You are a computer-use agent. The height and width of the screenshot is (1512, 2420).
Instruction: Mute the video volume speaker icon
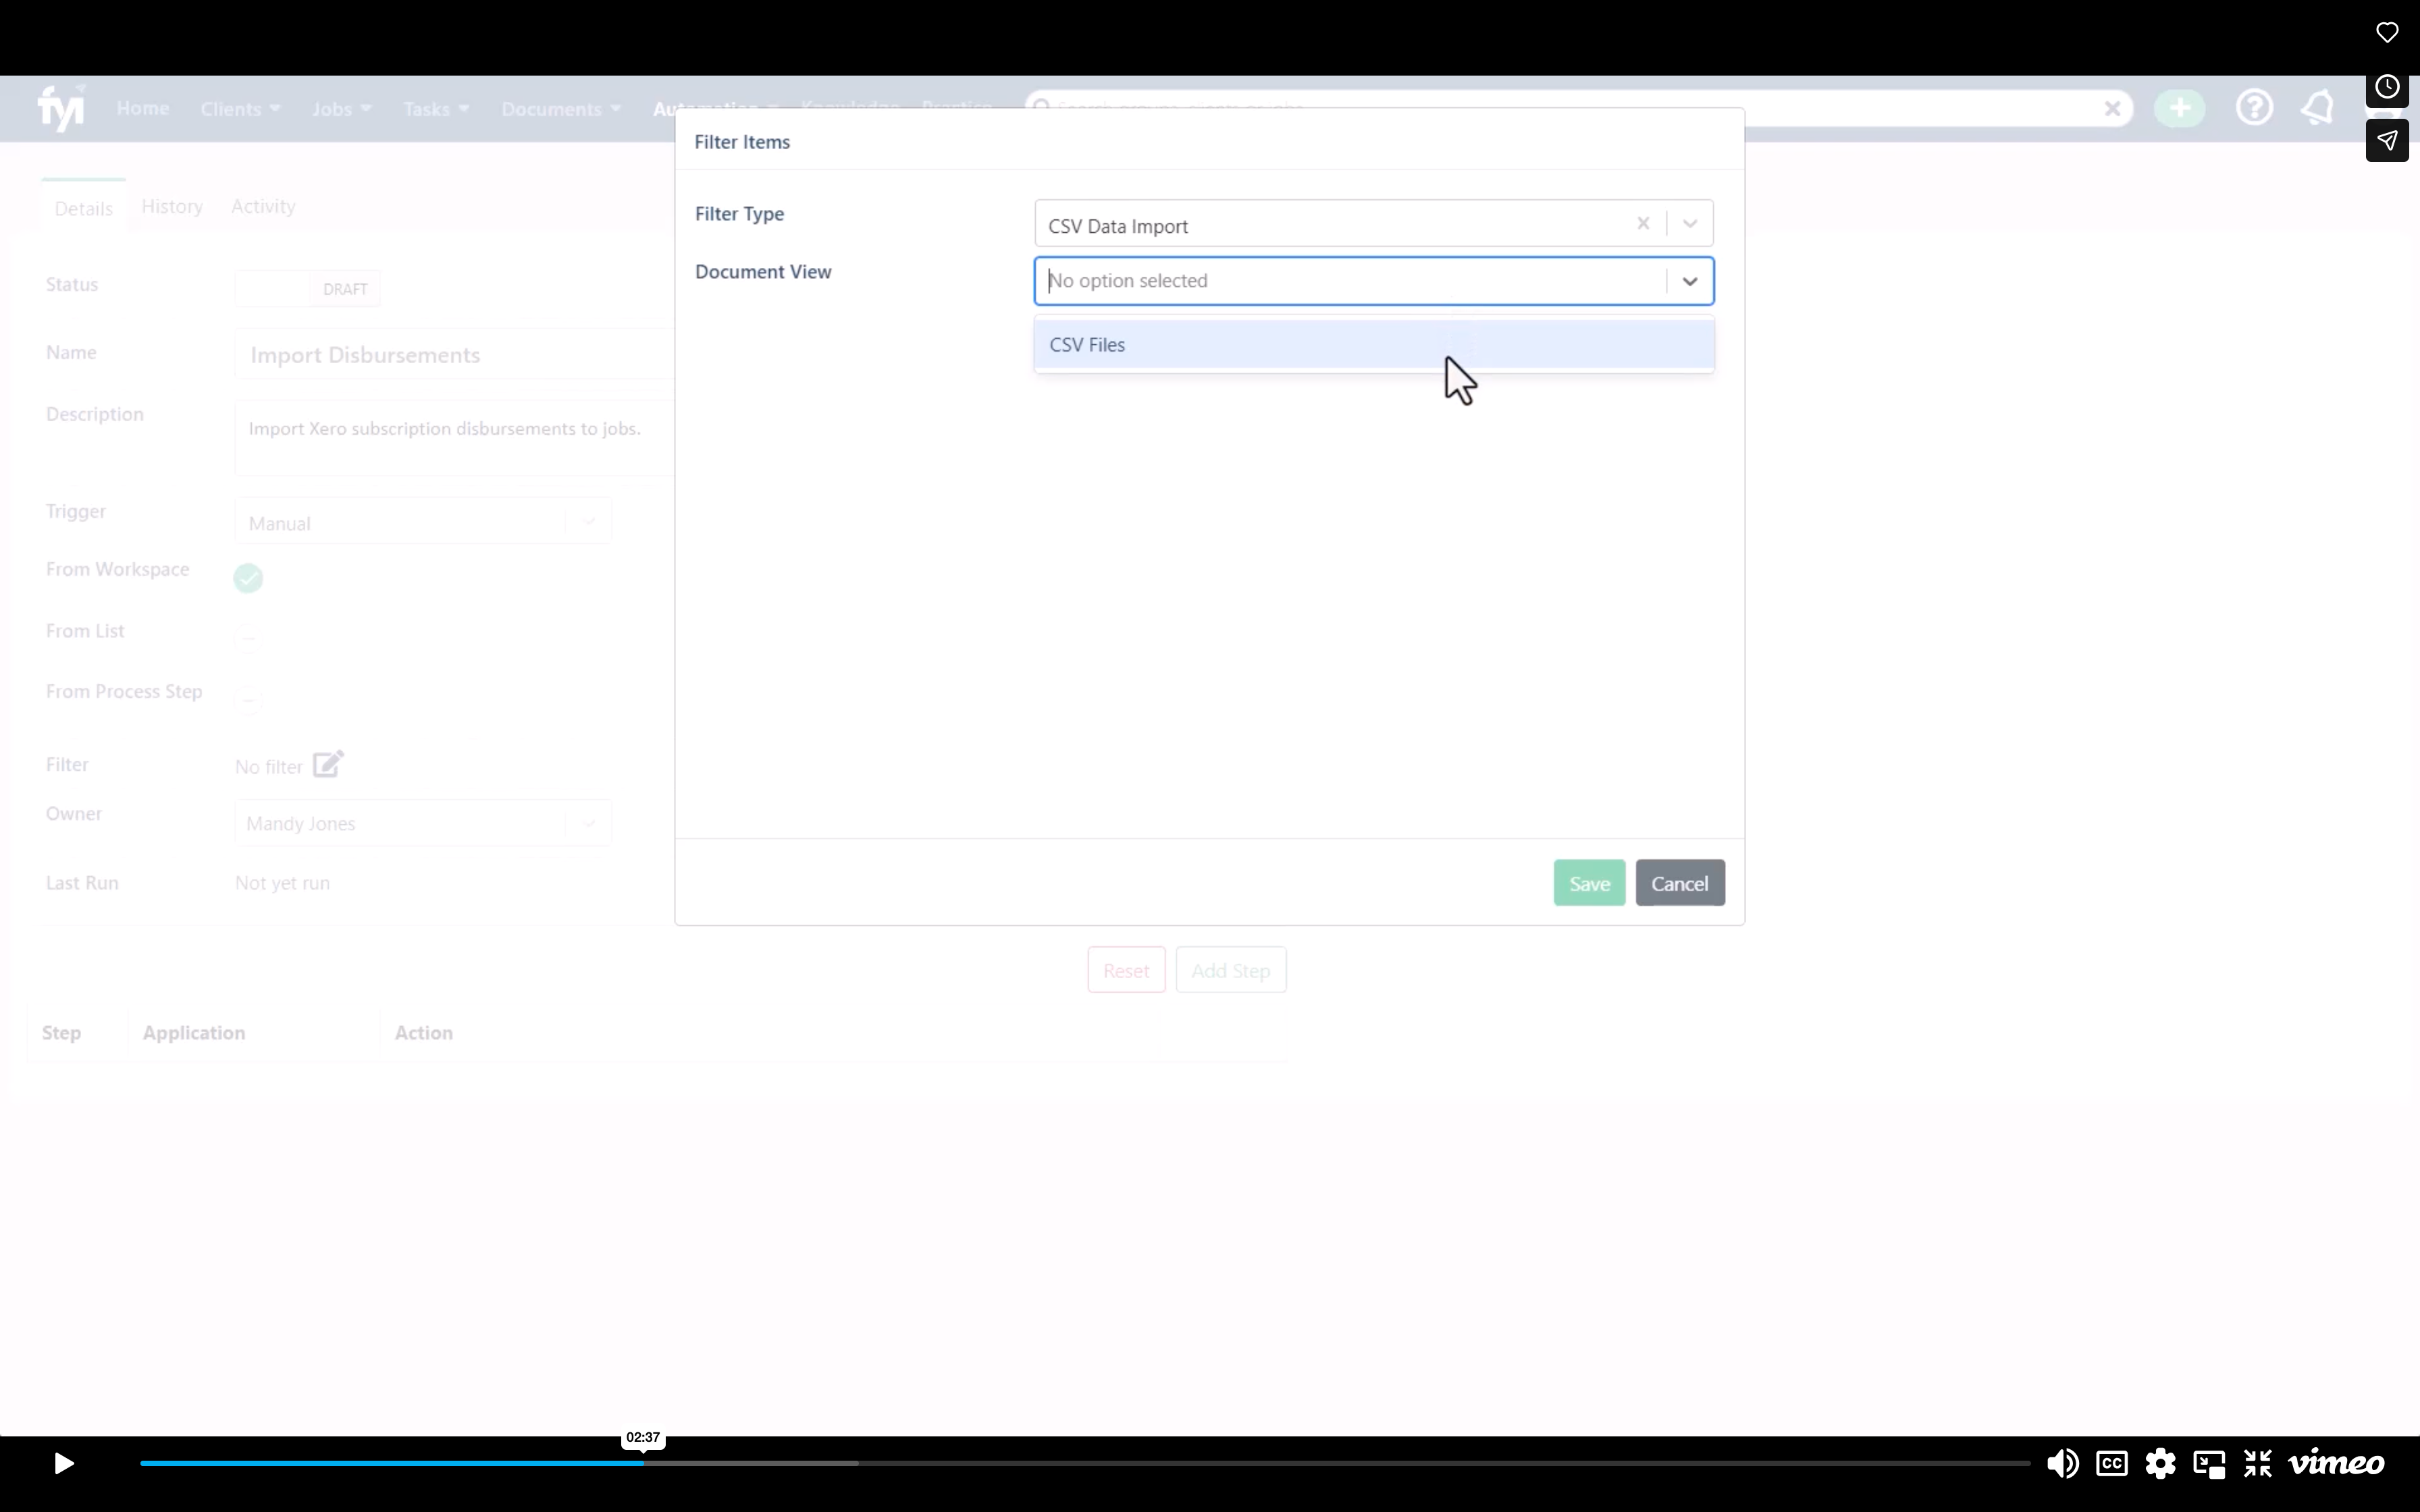tap(2062, 1464)
